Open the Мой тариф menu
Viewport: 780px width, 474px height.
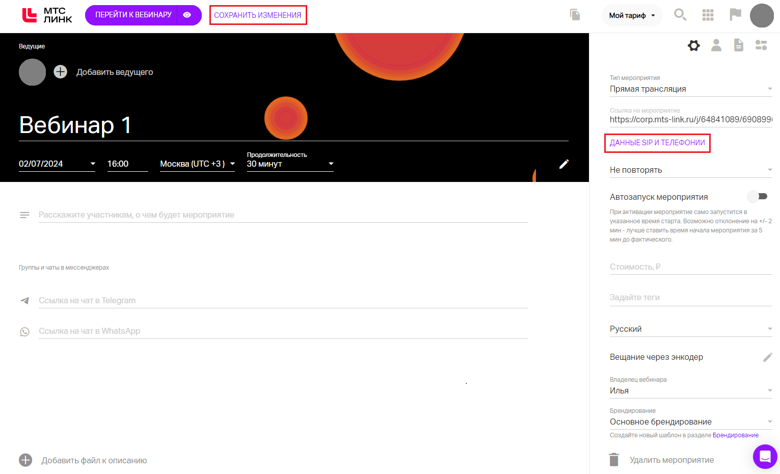click(x=632, y=15)
